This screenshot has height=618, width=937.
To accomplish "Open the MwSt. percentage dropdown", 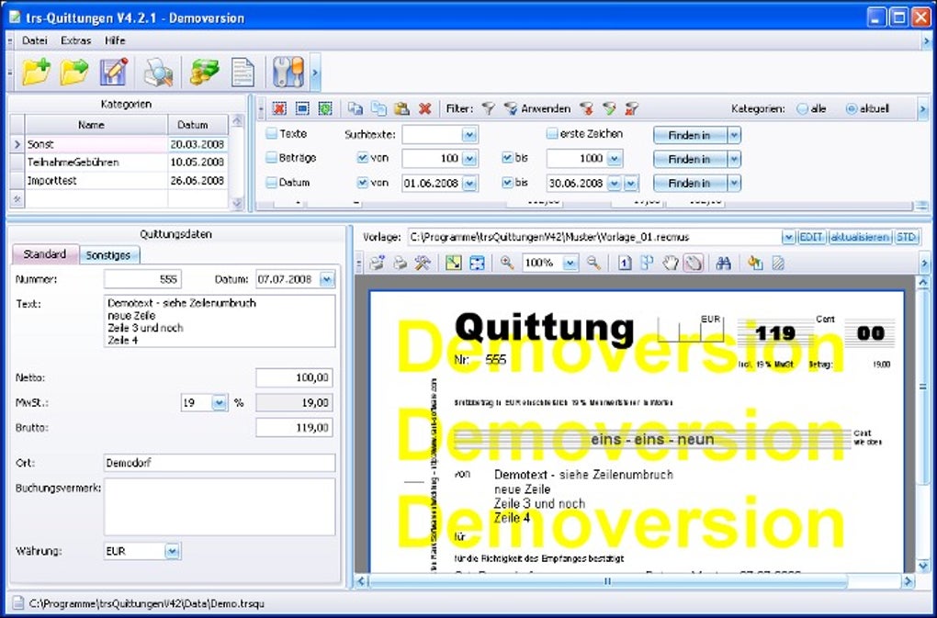I will [220, 403].
